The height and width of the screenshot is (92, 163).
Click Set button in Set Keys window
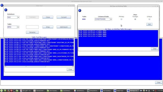pyautogui.click(x=150, y=24)
